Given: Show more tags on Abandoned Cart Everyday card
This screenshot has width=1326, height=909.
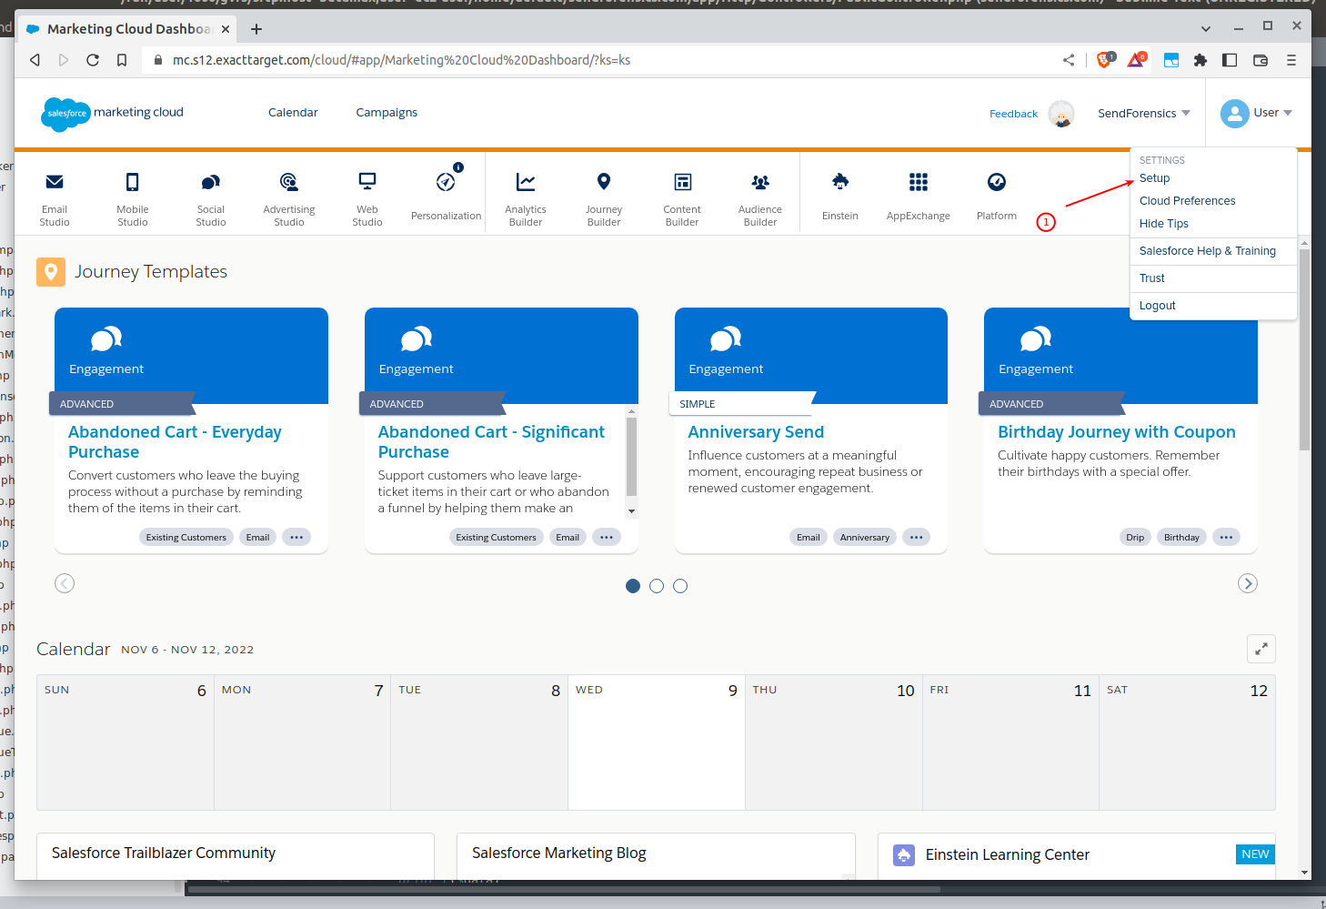Looking at the screenshot, I should (296, 537).
